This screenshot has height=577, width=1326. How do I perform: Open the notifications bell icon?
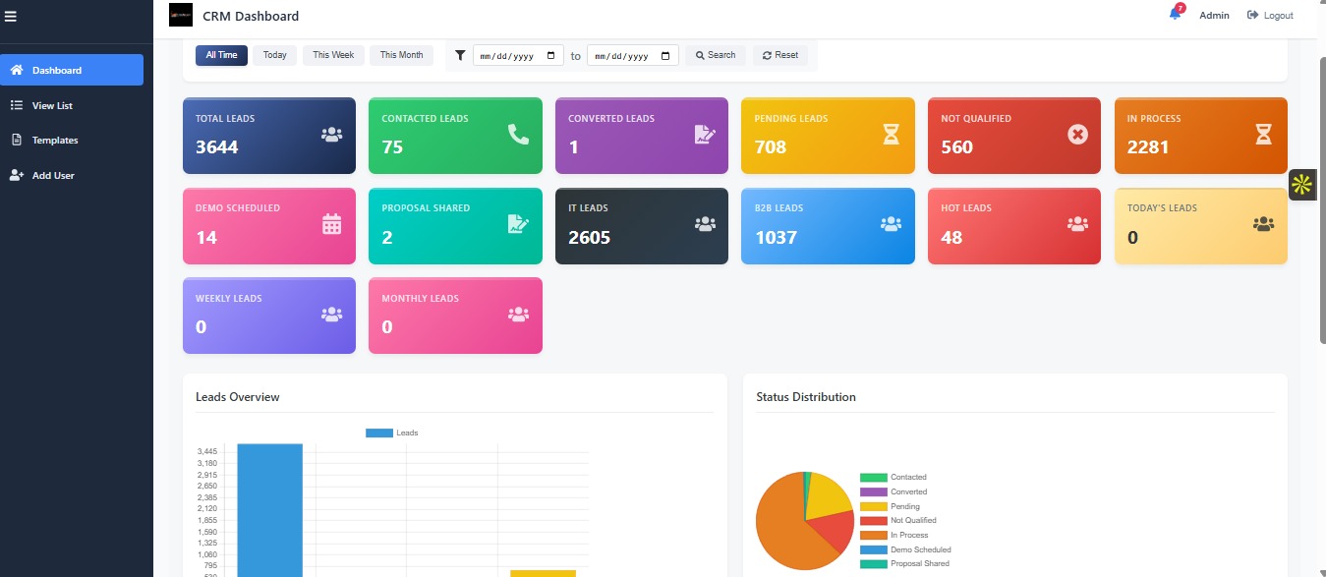click(x=1175, y=14)
